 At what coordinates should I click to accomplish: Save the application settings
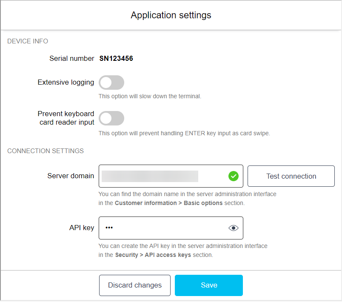pos(209,285)
